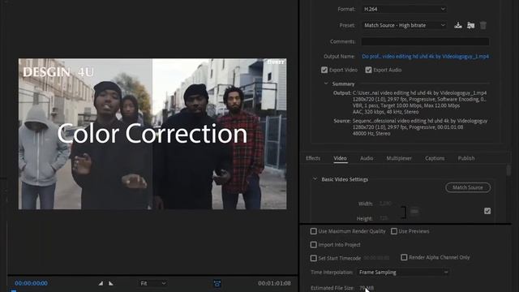Click the Match Source button
This screenshot has width=519, height=292.
point(468,187)
